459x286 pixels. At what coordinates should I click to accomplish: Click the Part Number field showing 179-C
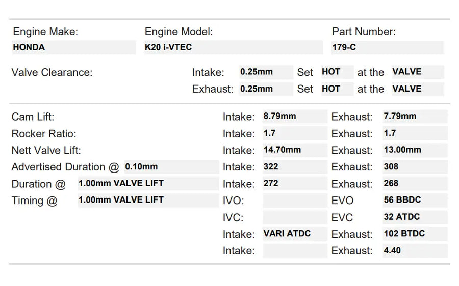point(388,47)
